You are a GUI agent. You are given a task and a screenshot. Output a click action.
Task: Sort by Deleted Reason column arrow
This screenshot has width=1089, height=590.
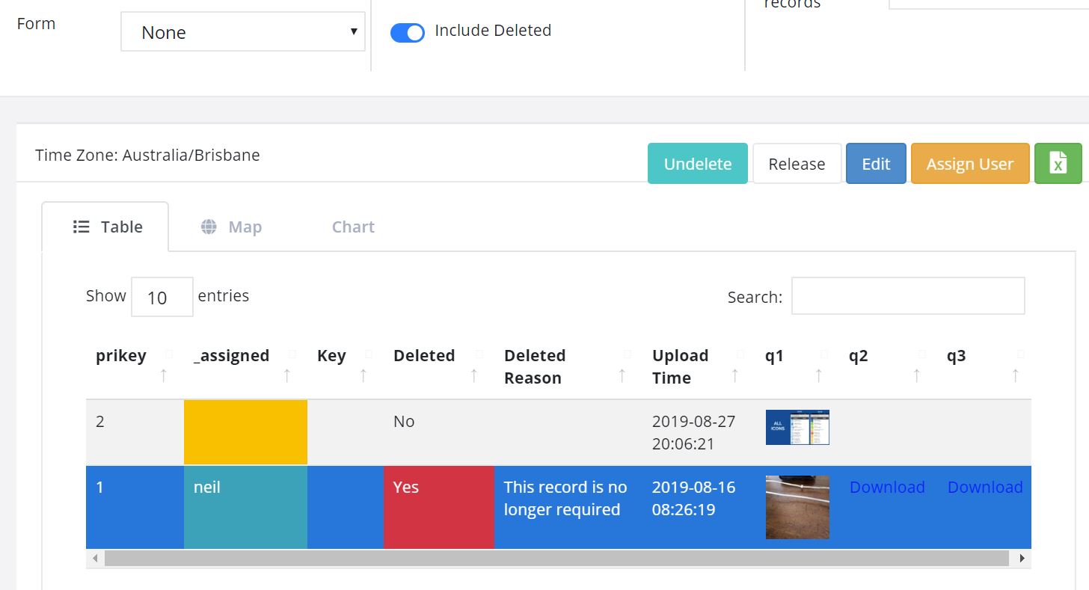tap(622, 375)
